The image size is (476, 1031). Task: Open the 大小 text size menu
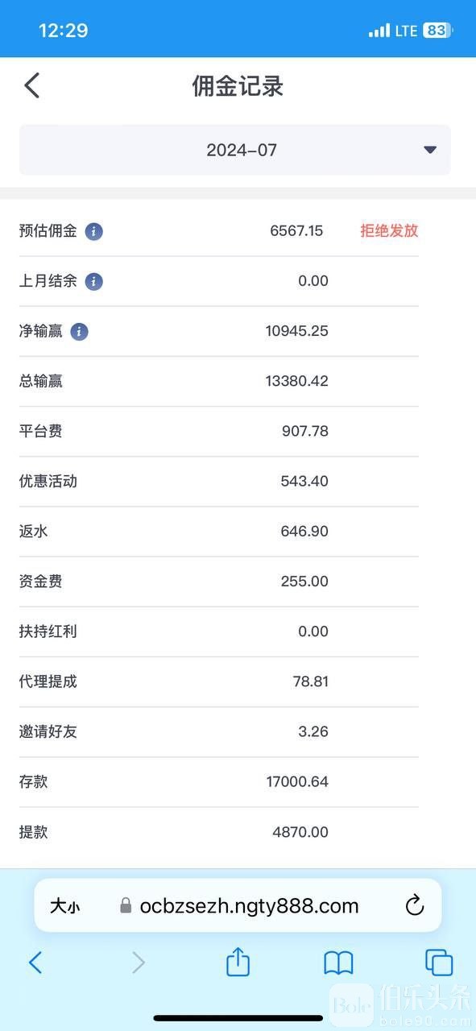64,906
